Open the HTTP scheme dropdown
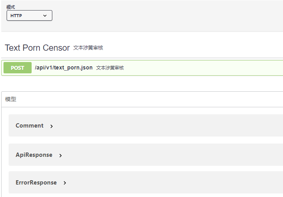Image resolution: width=283 pixels, height=197 pixels. click(29, 16)
